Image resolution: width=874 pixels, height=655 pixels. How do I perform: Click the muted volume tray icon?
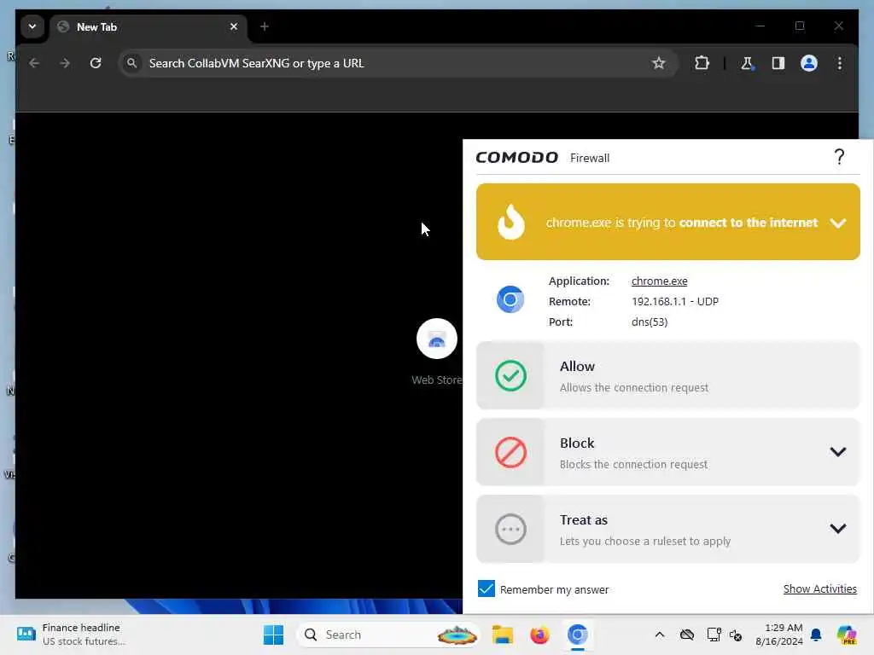[736, 635]
